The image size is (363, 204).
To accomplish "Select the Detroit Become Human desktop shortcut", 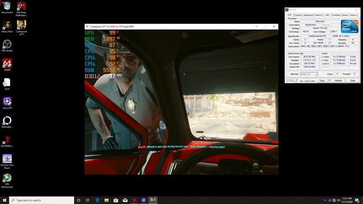I will click(7, 122).
